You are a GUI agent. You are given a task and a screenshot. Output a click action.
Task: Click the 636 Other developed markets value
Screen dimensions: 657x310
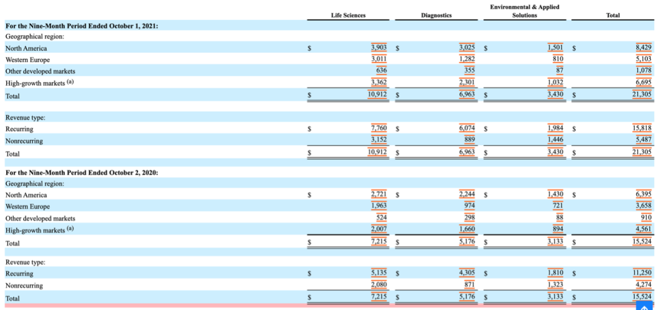(380, 71)
